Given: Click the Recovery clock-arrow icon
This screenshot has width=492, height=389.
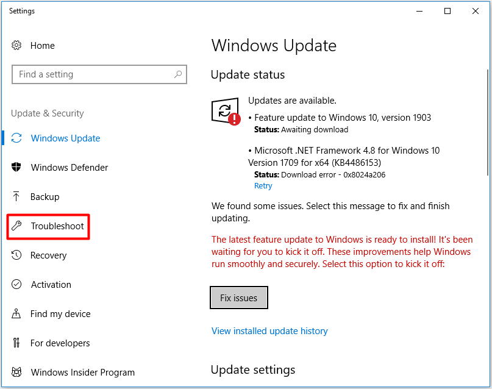Looking at the screenshot, I should tap(16, 255).
